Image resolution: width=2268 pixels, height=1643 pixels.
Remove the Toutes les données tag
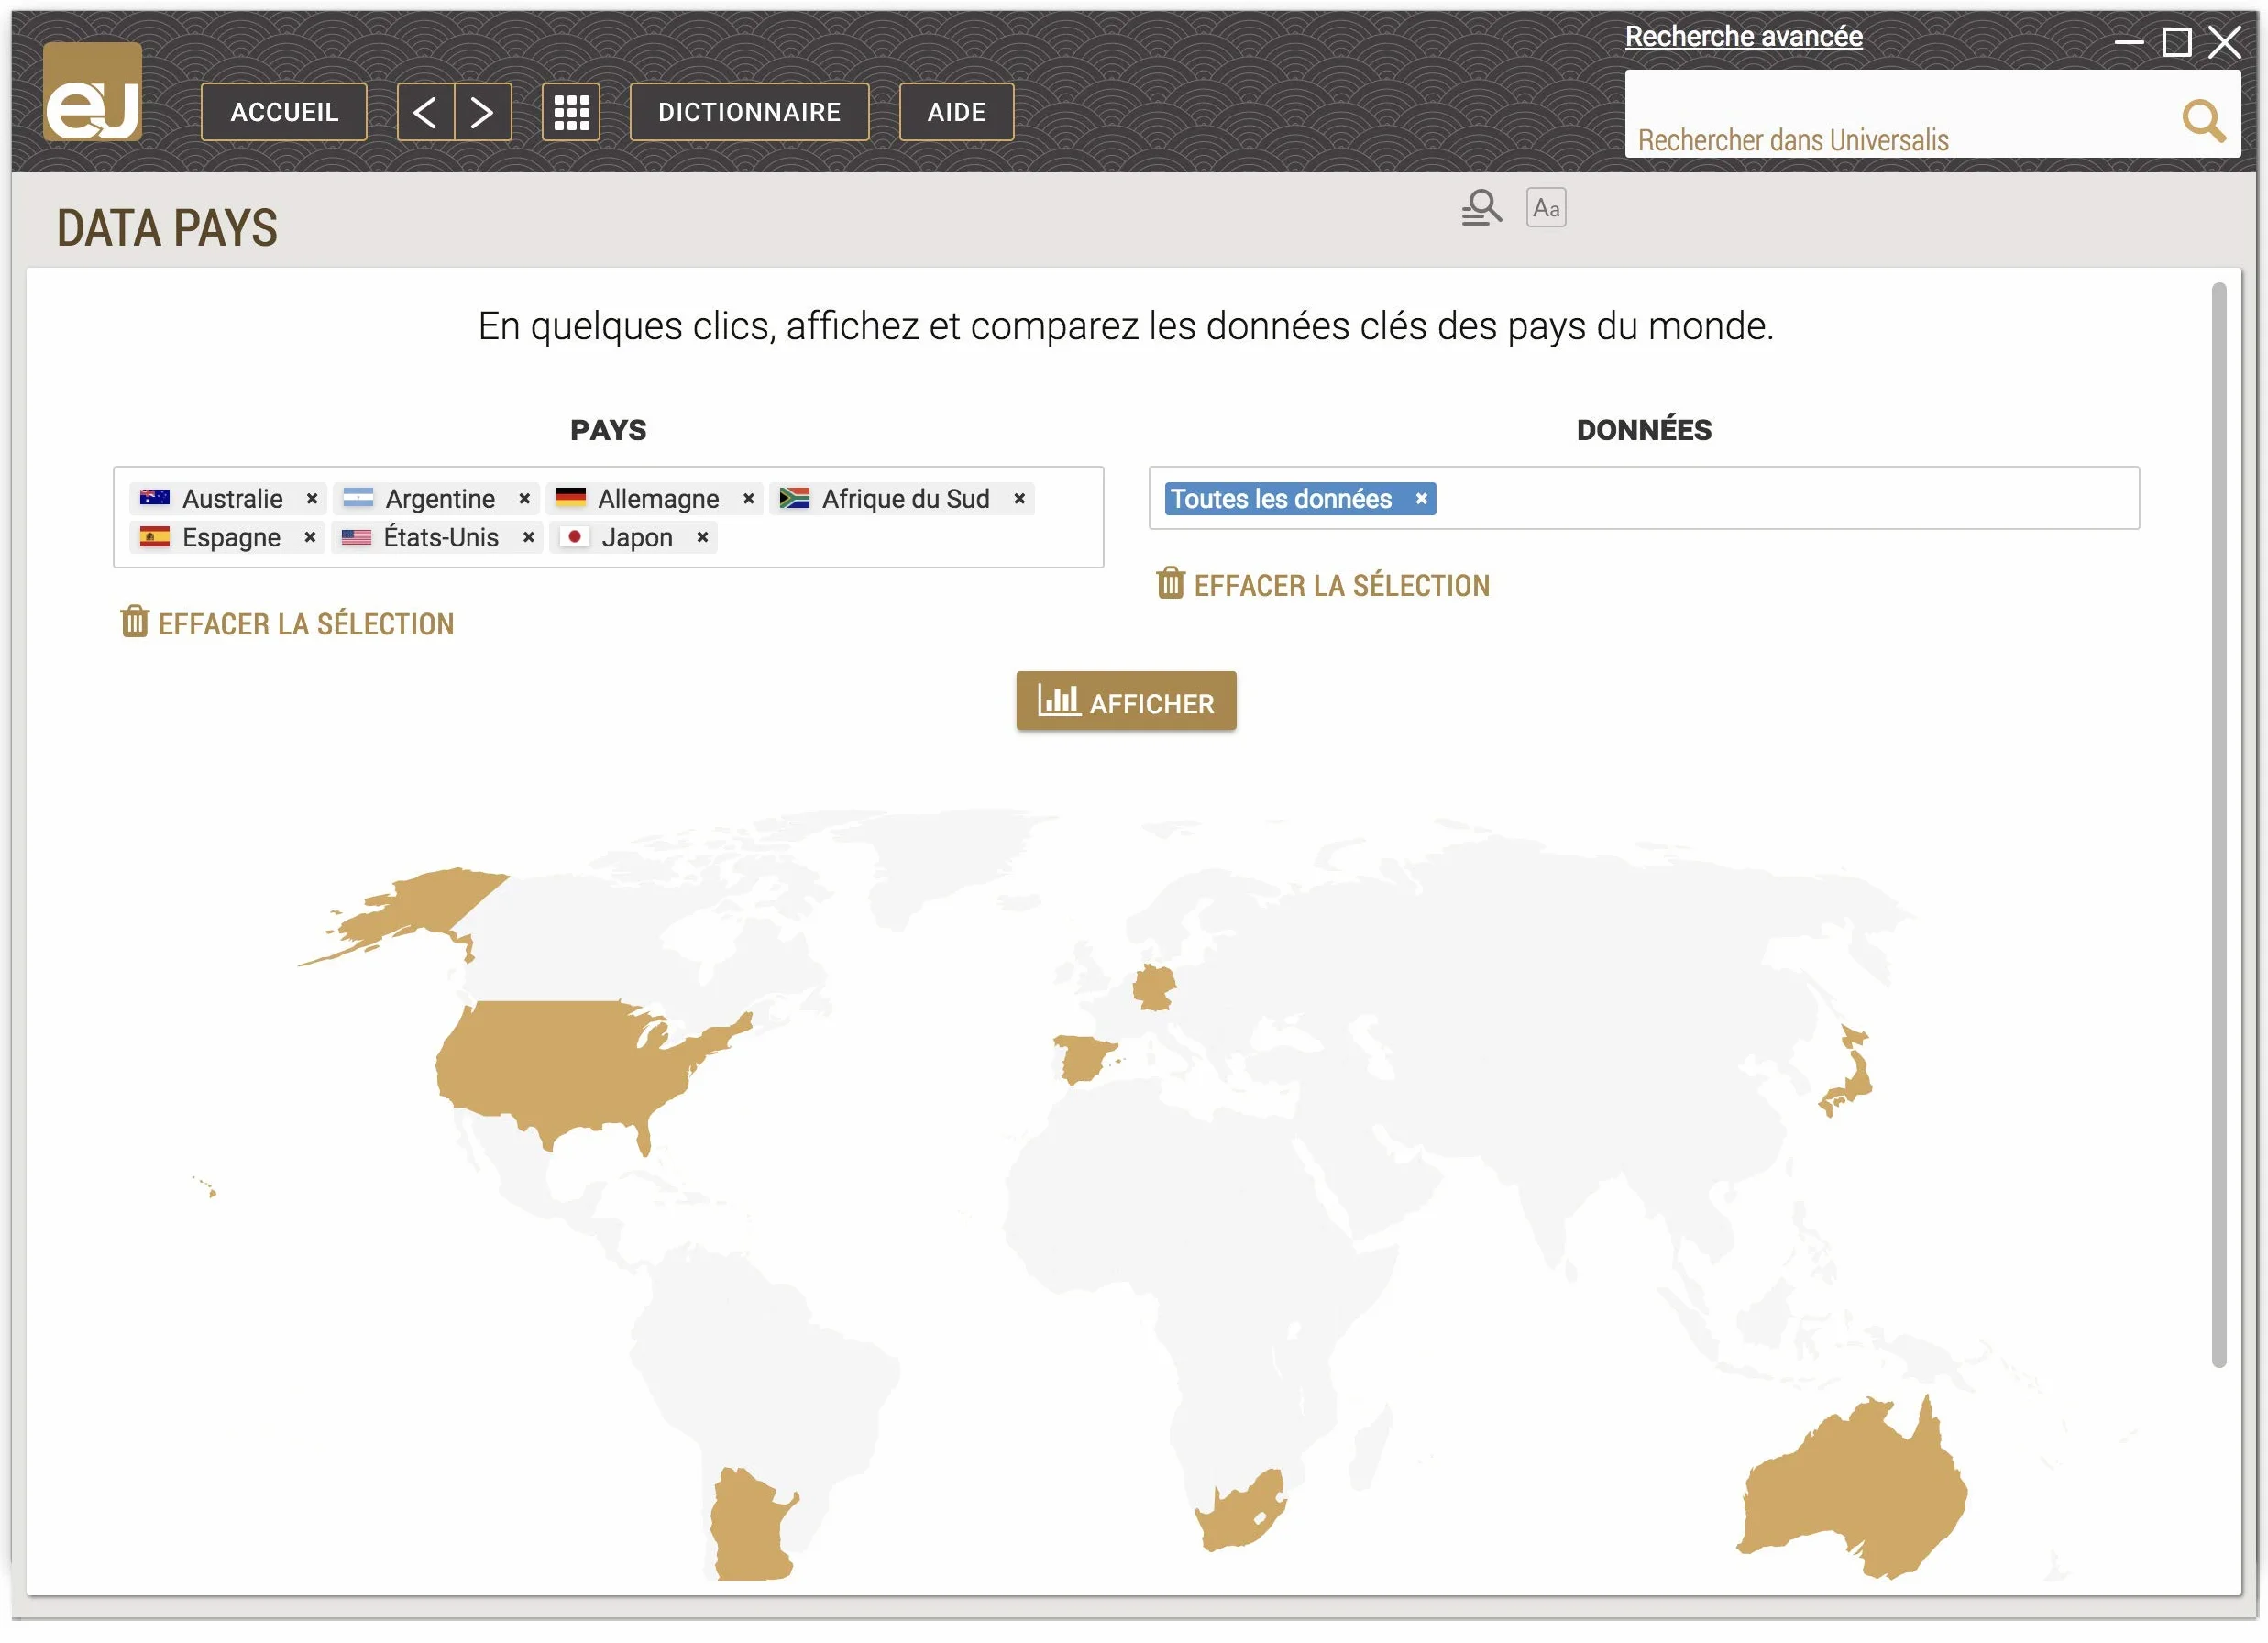point(1421,499)
